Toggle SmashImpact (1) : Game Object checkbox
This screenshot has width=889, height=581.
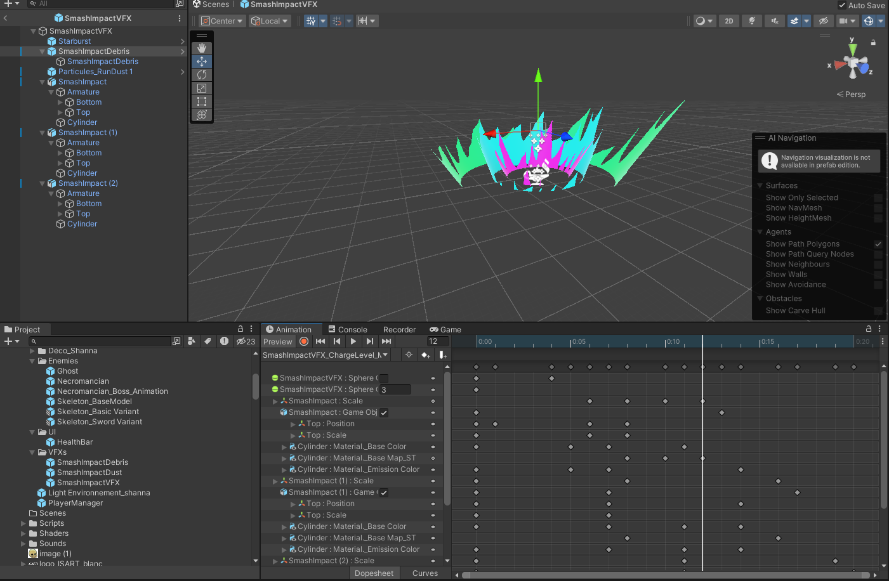tap(384, 493)
